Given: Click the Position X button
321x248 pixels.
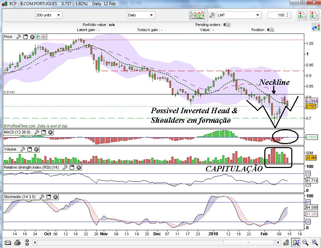Looking at the screenshot, I should (x=272, y=30).
